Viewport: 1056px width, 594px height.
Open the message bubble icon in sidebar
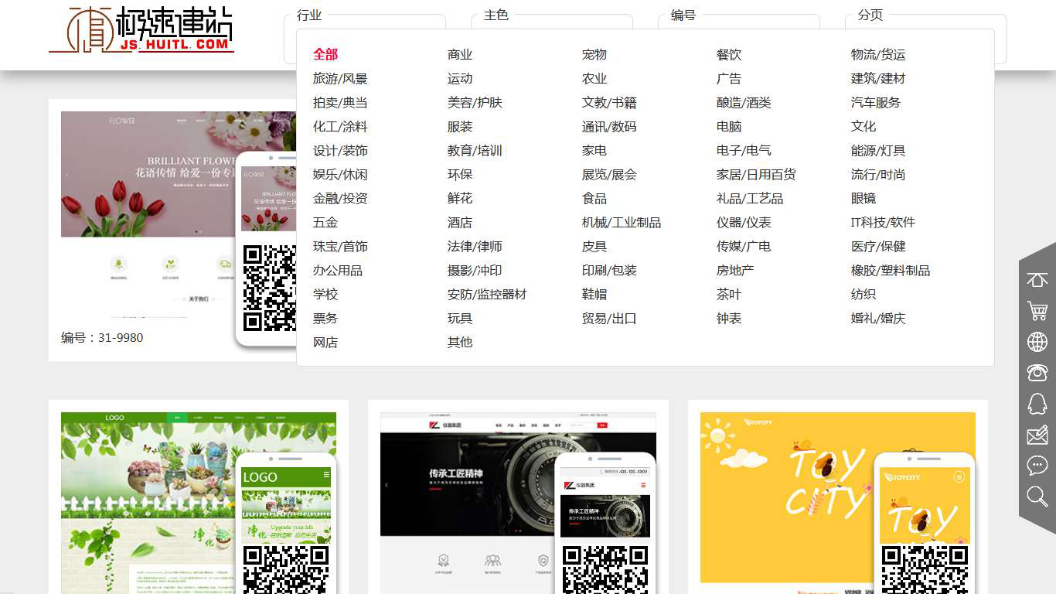click(x=1037, y=466)
